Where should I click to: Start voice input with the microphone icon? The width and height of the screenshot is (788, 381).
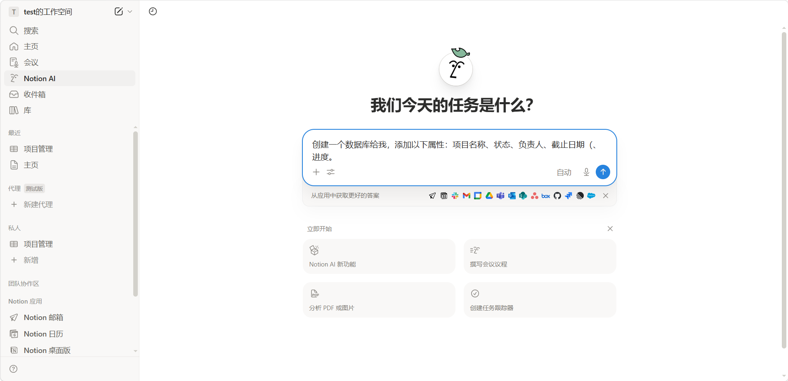click(586, 172)
